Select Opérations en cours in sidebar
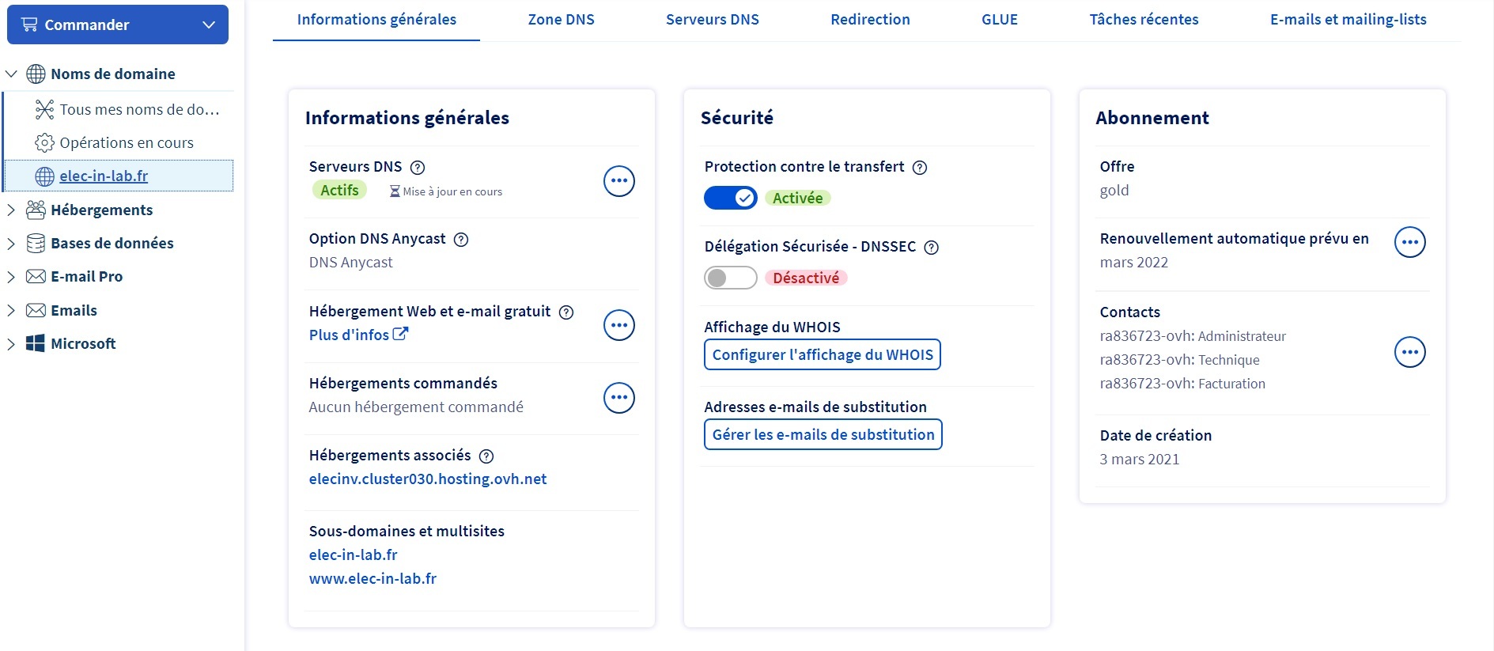 tap(127, 143)
